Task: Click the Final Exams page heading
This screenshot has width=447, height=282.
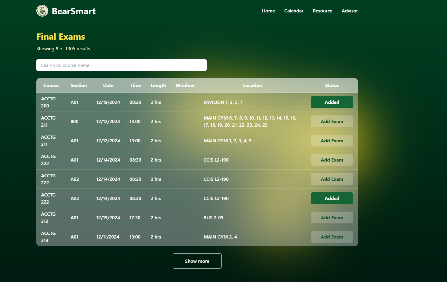Action: [61, 36]
